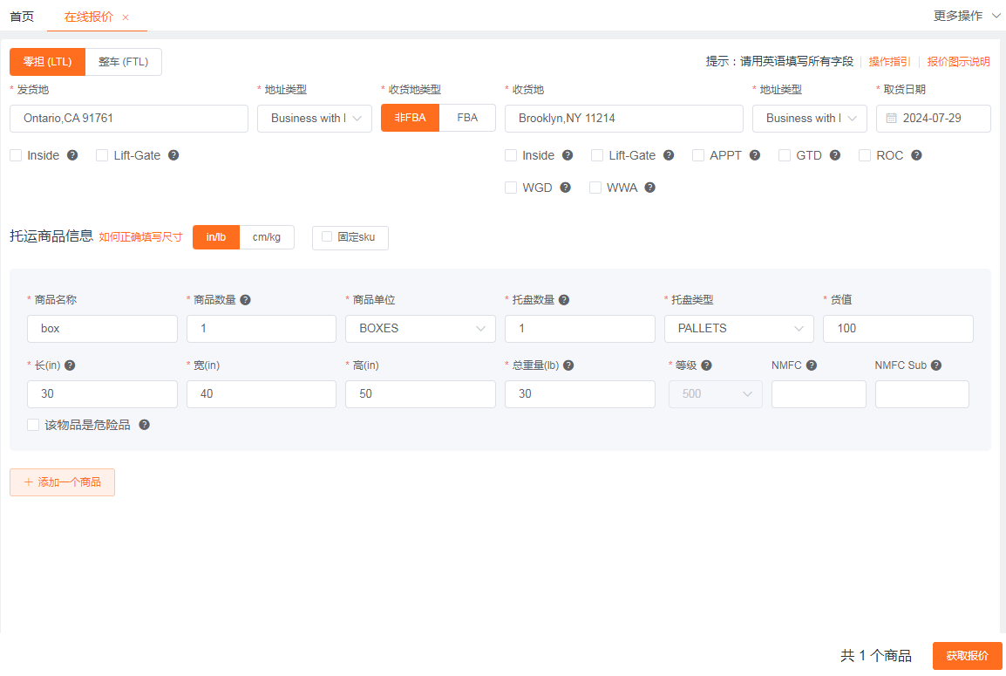Click help icon next to destination APPT
This screenshot has width=1006, height=676.
[755, 155]
